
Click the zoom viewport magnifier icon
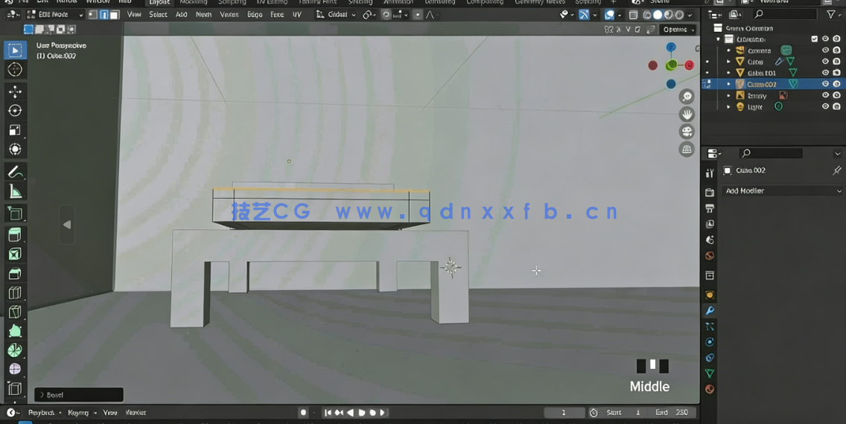(687, 97)
